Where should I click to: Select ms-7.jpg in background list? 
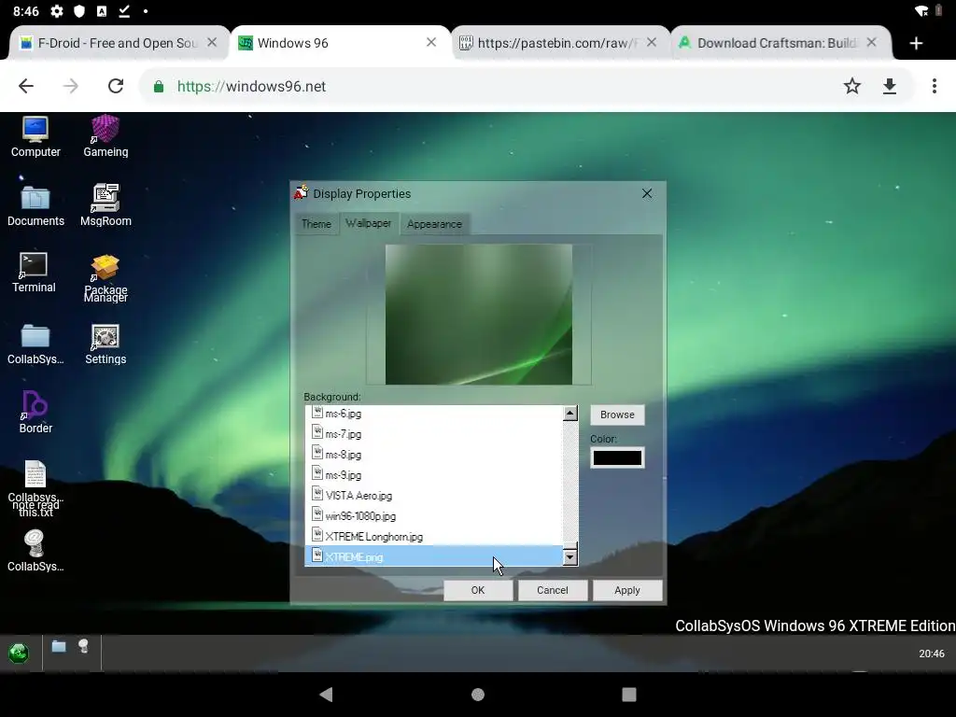coord(433,434)
